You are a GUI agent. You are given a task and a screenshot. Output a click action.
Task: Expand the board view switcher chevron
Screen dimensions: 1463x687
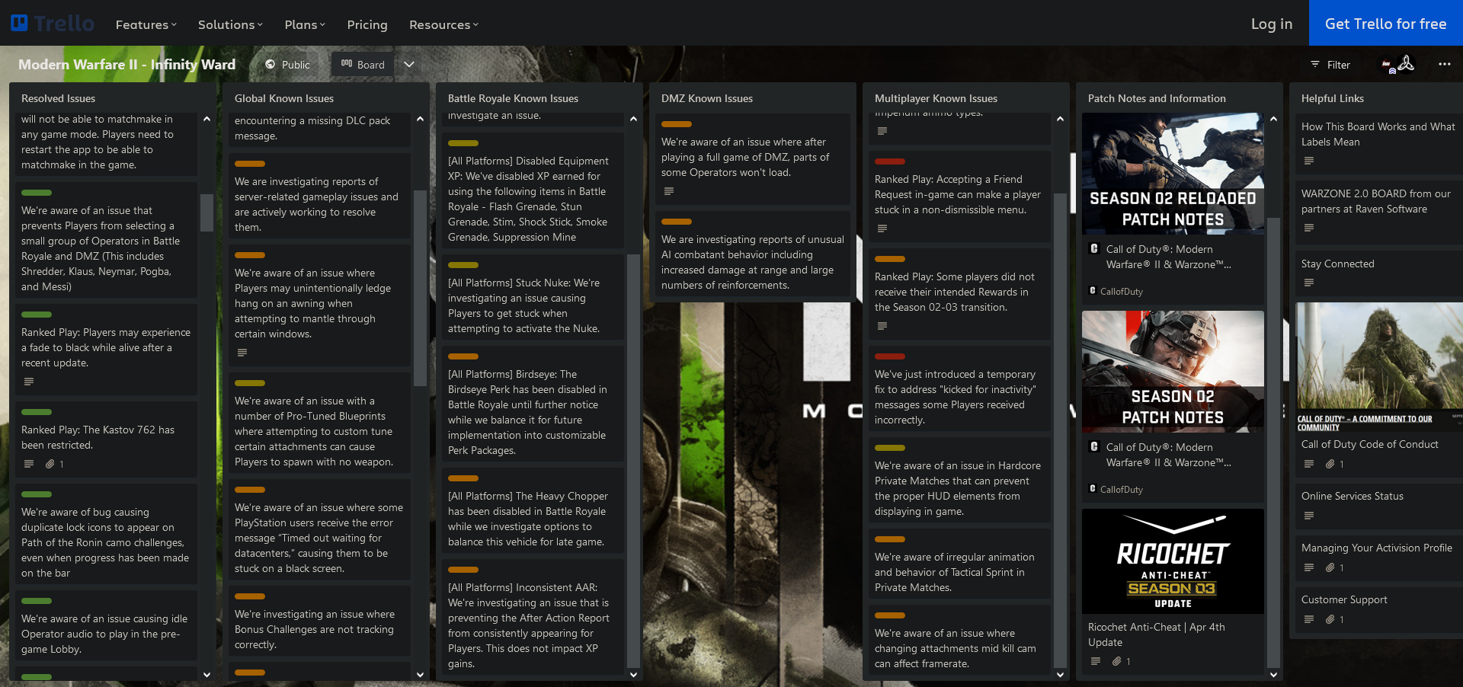point(409,65)
